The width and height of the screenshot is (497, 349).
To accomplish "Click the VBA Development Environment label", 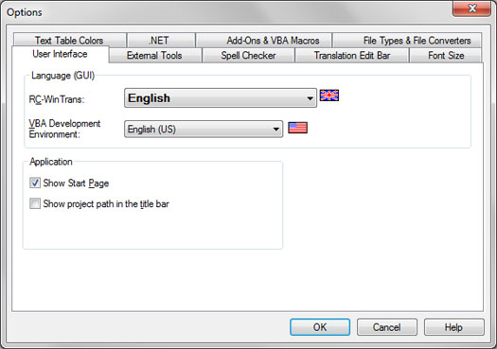I will 64,129.
